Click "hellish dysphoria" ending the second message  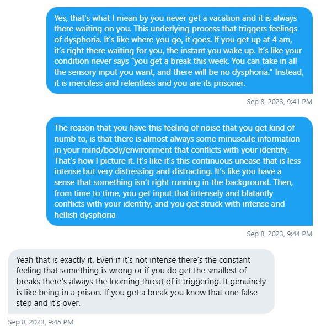tap(85, 215)
